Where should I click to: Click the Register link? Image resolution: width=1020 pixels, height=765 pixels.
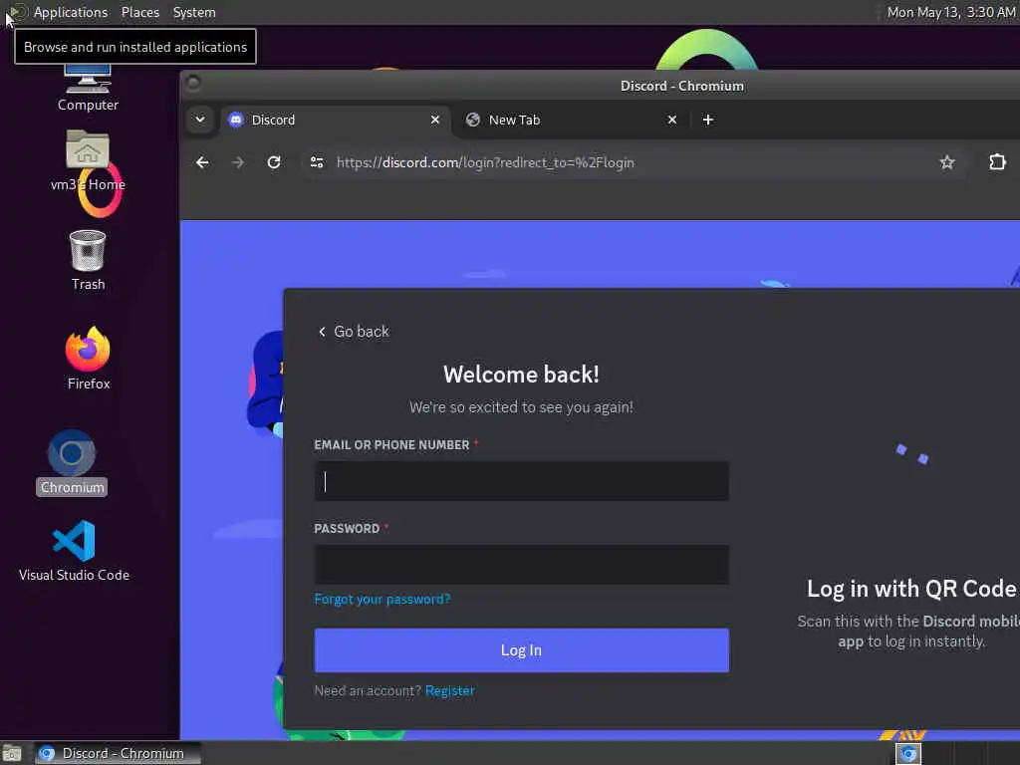[x=449, y=691]
